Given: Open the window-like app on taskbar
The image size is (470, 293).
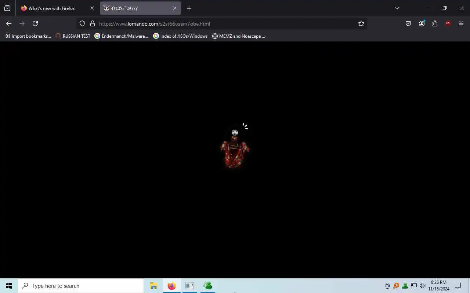Looking at the screenshot, I should pos(189,286).
